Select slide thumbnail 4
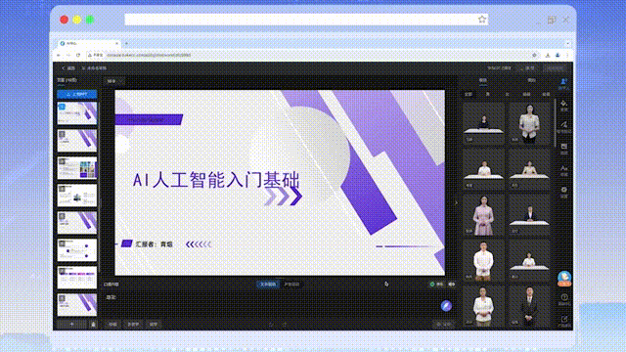626x352 pixels. (x=77, y=196)
